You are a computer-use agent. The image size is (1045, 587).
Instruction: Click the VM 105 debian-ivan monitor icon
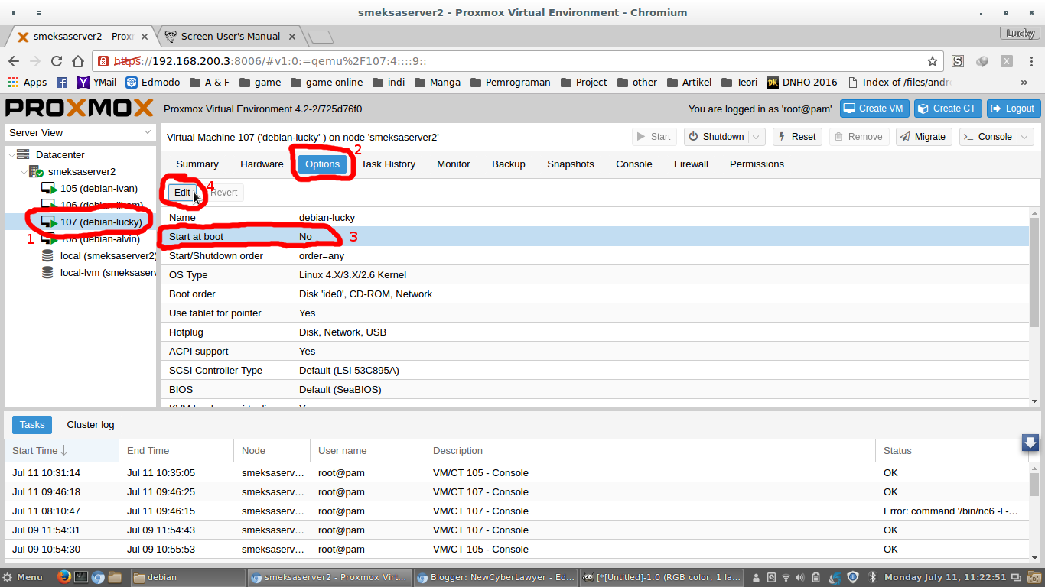tap(49, 189)
